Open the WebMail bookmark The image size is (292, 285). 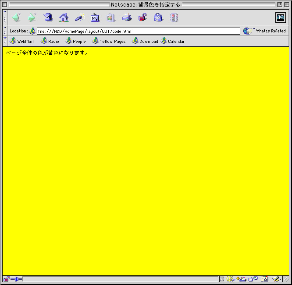(x=21, y=41)
